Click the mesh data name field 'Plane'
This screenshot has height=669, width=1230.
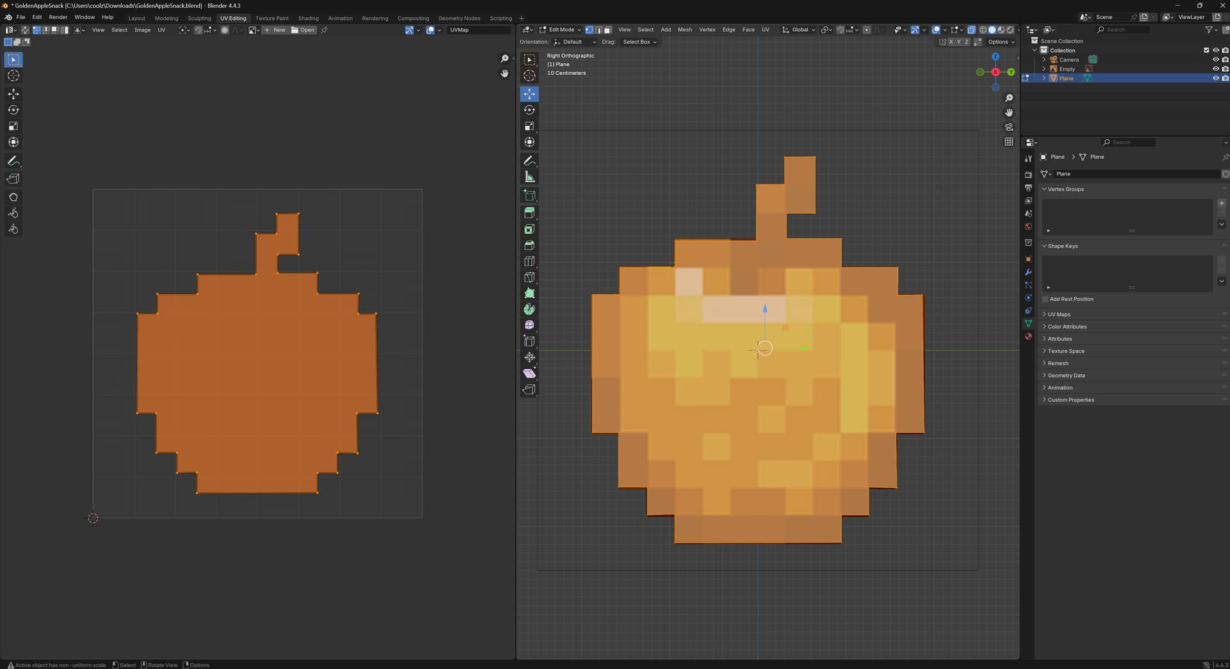coord(1136,174)
